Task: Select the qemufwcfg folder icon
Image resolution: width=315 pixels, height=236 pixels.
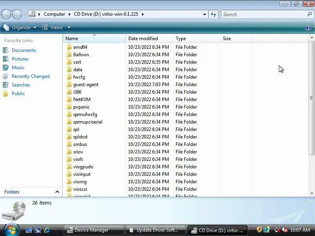Action: [x=69, y=114]
